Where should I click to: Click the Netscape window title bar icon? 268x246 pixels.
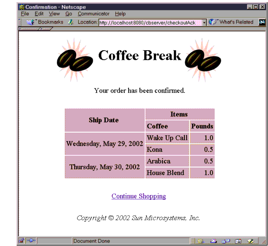pyautogui.click(x=21, y=7)
